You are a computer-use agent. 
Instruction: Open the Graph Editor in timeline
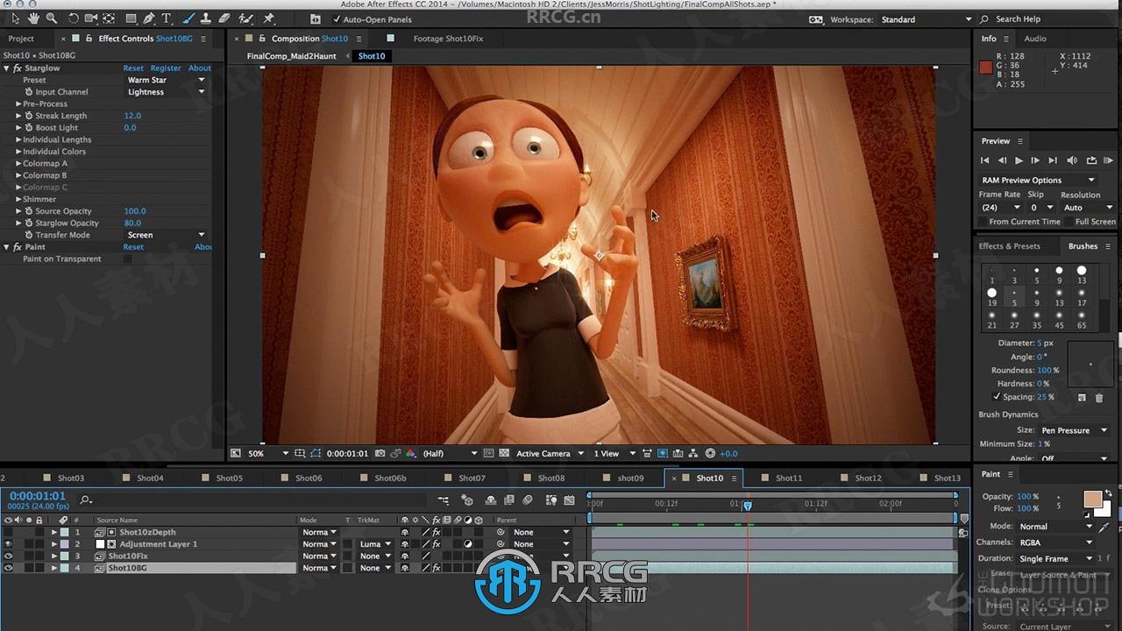(x=570, y=500)
